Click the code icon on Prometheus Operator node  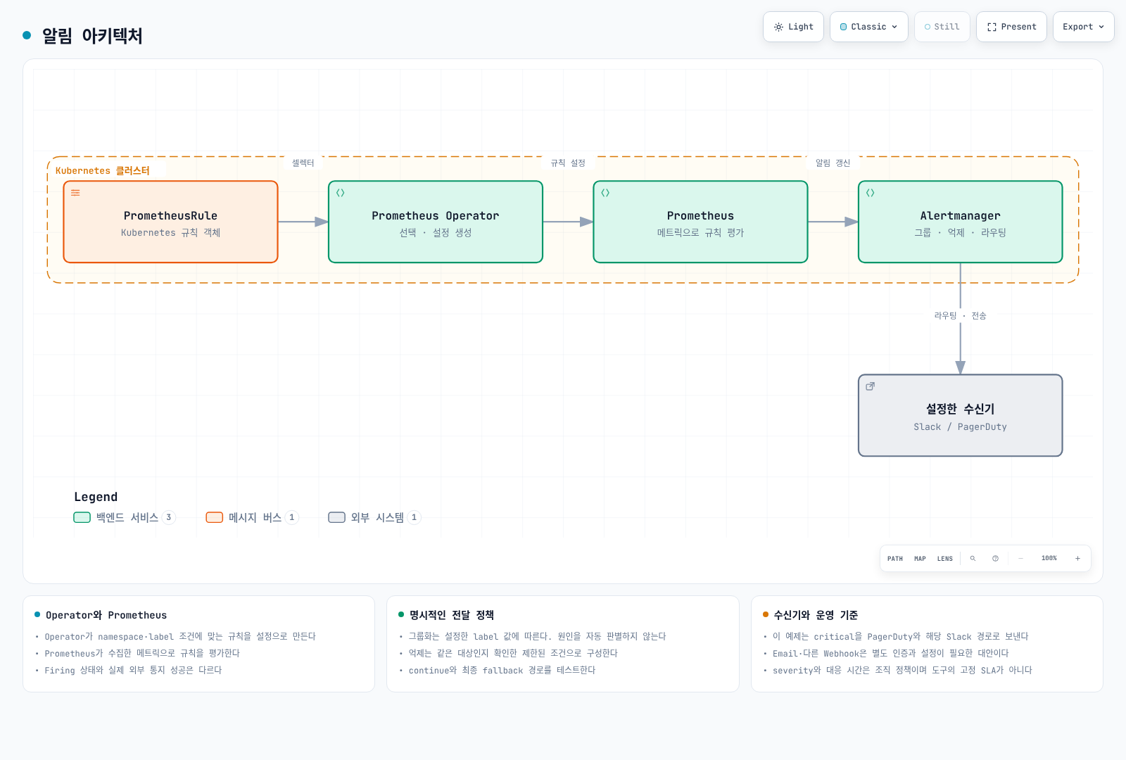coord(341,193)
